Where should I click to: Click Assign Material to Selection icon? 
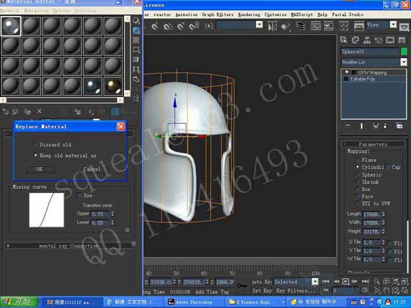27,112
